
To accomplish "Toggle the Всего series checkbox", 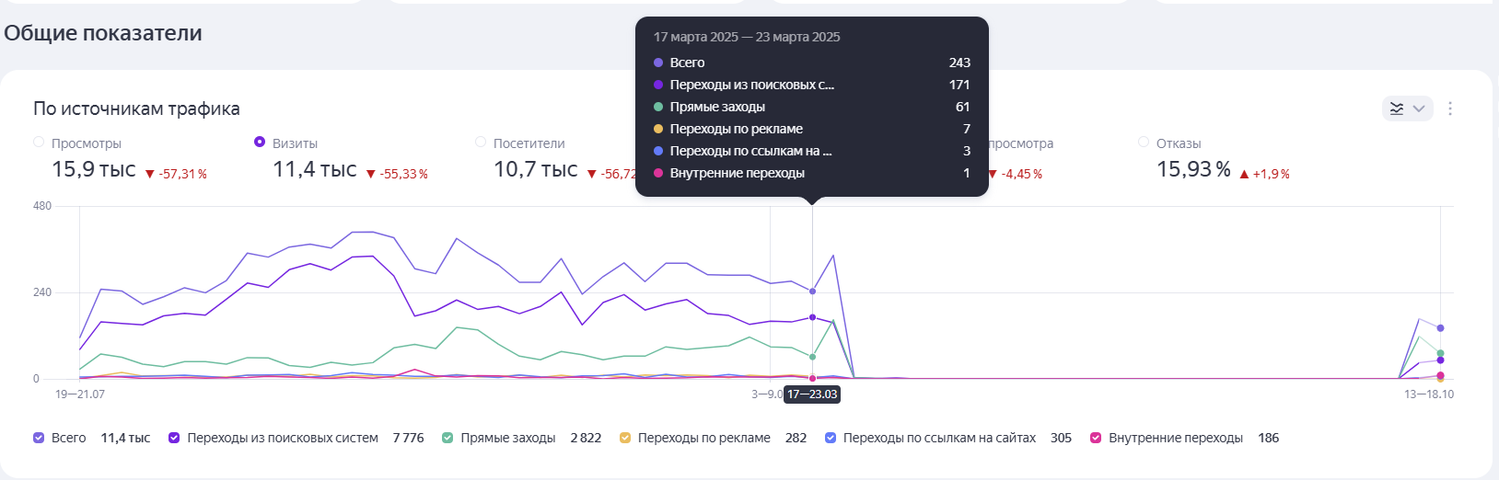I will click(39, 438).
